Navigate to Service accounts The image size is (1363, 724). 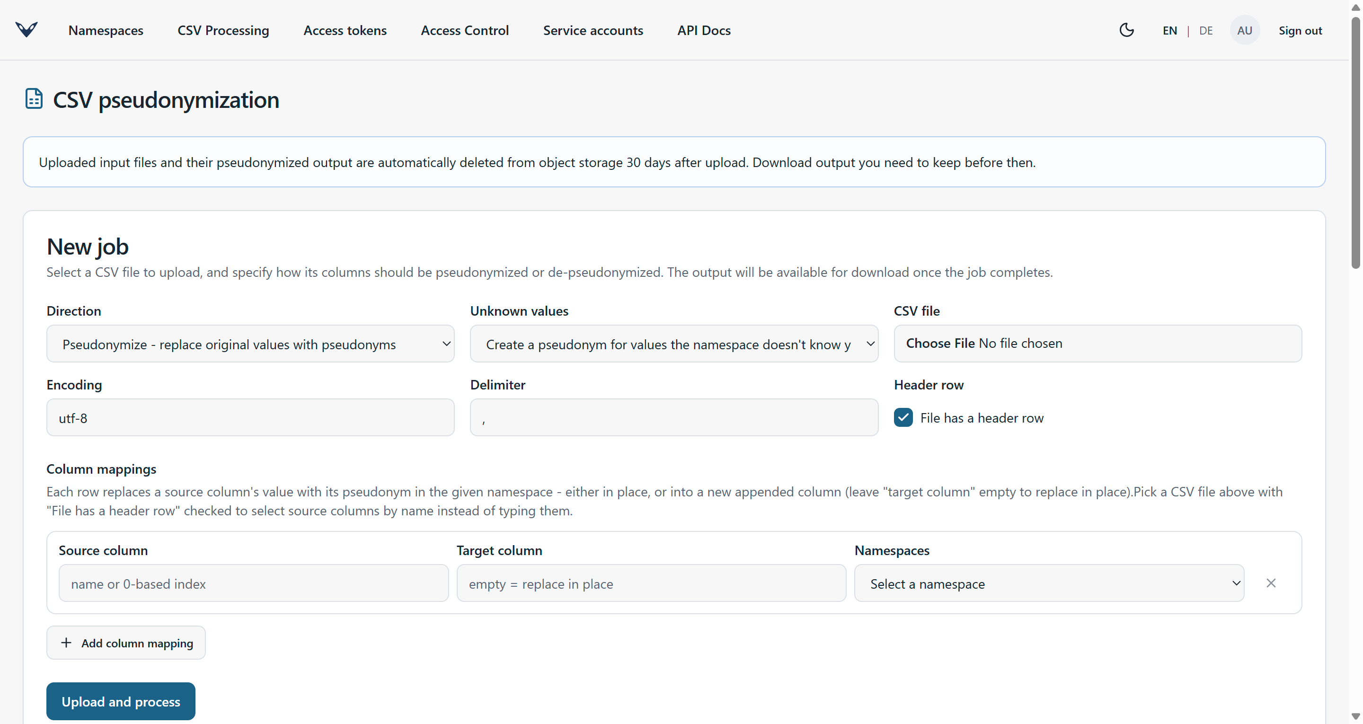coord(593,30)
